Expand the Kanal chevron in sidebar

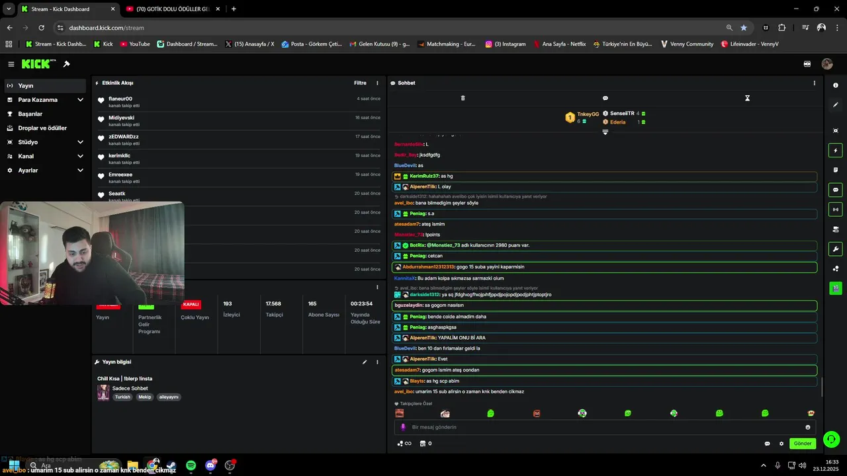point(80,156)
